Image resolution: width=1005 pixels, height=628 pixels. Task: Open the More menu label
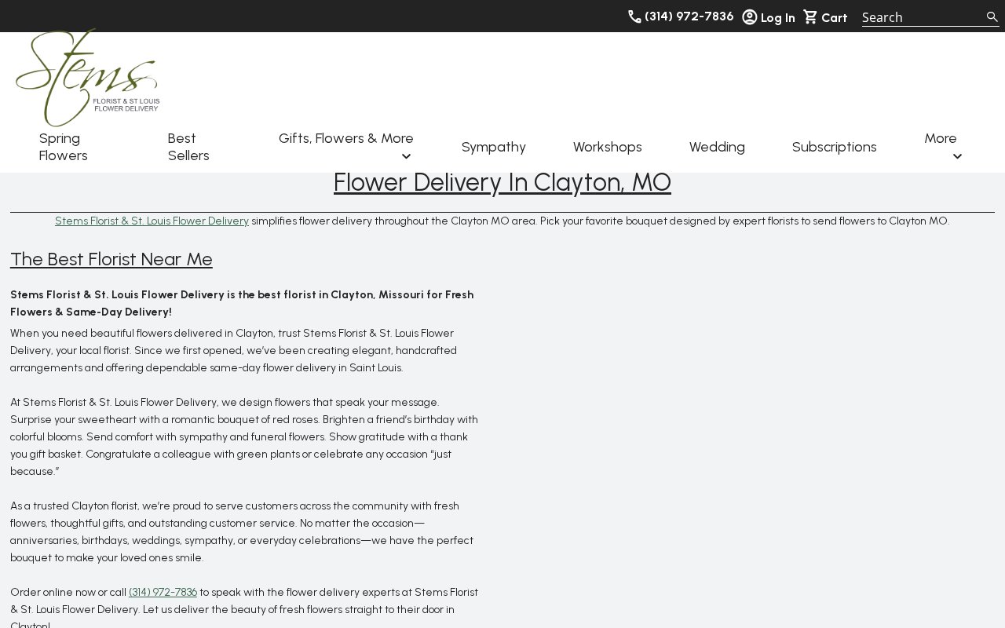pyautogui.click(x=941, y=138)
